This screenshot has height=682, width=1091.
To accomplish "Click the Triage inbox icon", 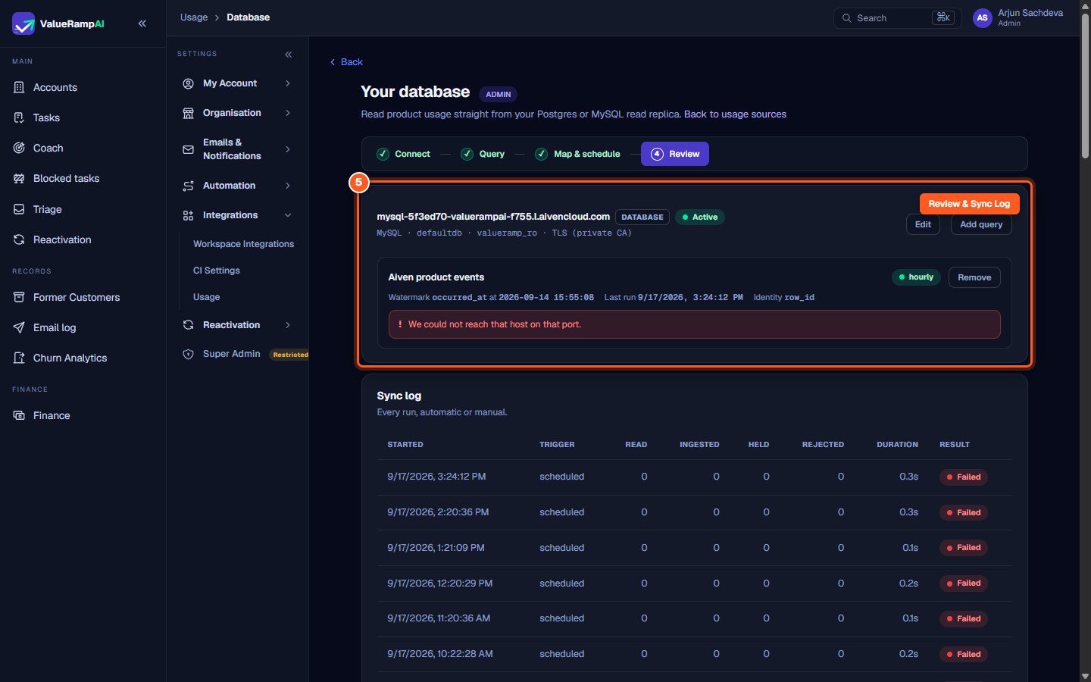I will (x=19, y=209).
